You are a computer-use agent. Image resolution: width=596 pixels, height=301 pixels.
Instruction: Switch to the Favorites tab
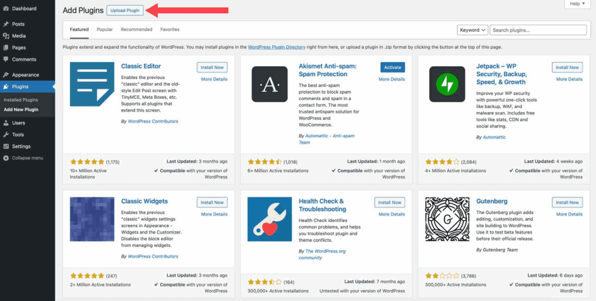tap(170, 30)
